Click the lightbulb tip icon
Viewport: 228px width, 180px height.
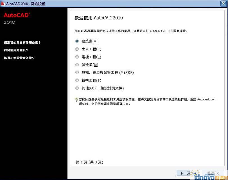76,100
